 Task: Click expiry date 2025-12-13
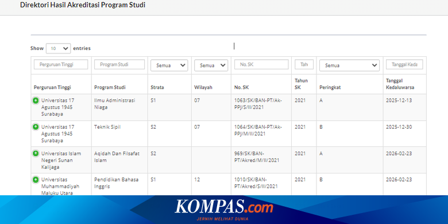pyautogui.click(x=399, y=101)
